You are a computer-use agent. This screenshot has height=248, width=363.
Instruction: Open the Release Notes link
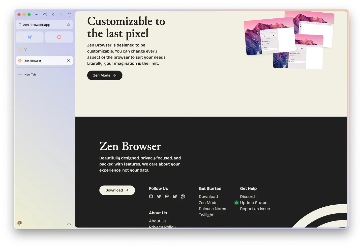pyautogui.click(x=212, y=209)
